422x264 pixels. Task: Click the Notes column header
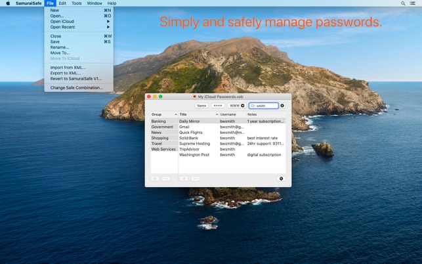[266, 114]
